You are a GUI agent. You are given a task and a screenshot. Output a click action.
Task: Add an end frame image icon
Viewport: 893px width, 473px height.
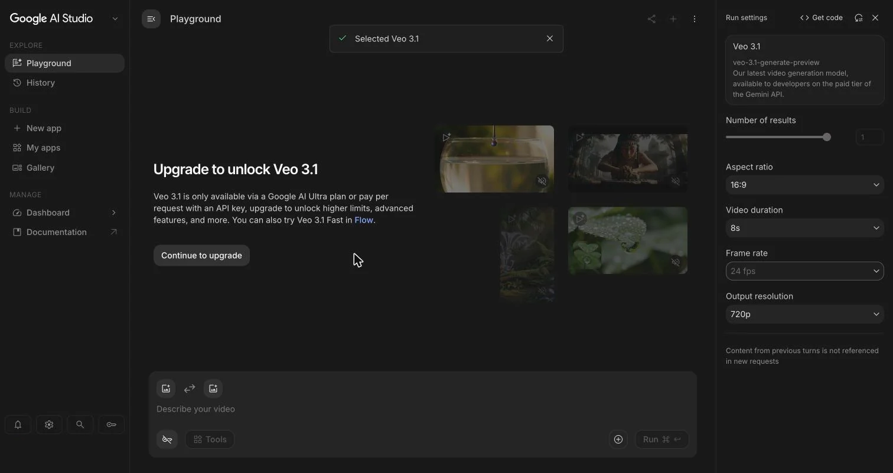pos(213,389)
